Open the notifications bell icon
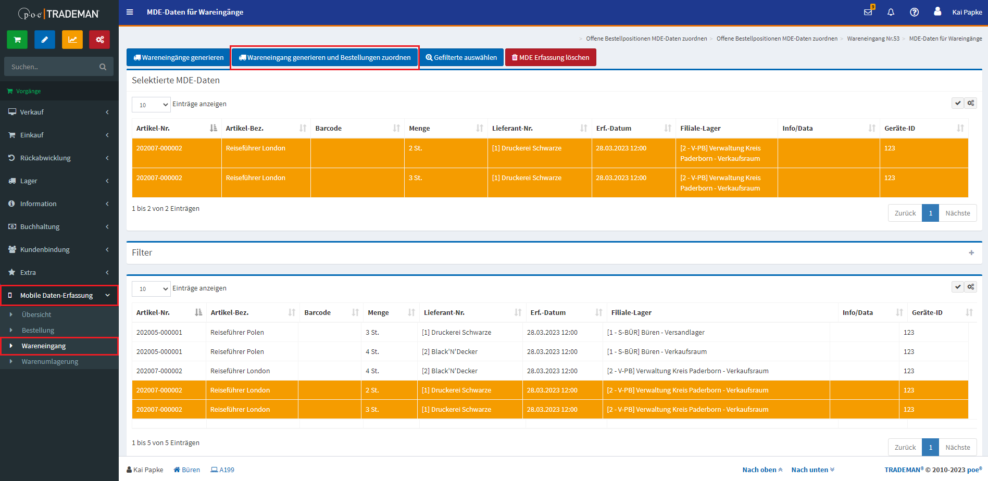 [891, 12]
